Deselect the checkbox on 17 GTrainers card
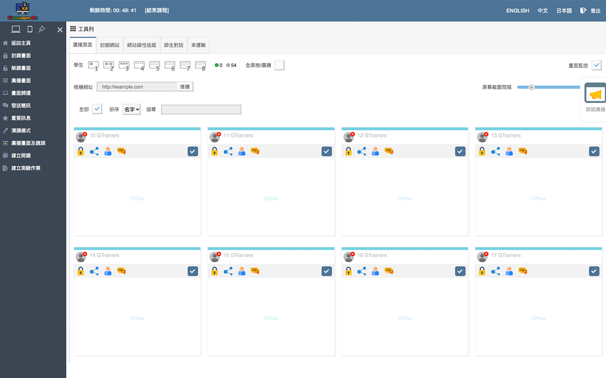 (594, 271)
